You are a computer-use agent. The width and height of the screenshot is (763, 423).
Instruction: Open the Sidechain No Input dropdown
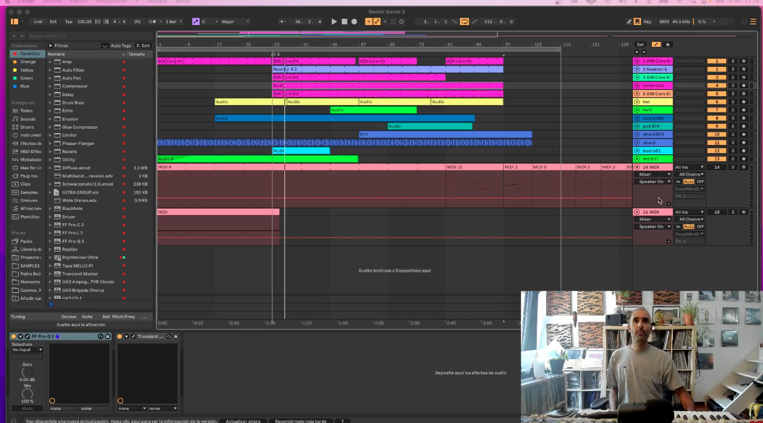(x=27, y=350)
